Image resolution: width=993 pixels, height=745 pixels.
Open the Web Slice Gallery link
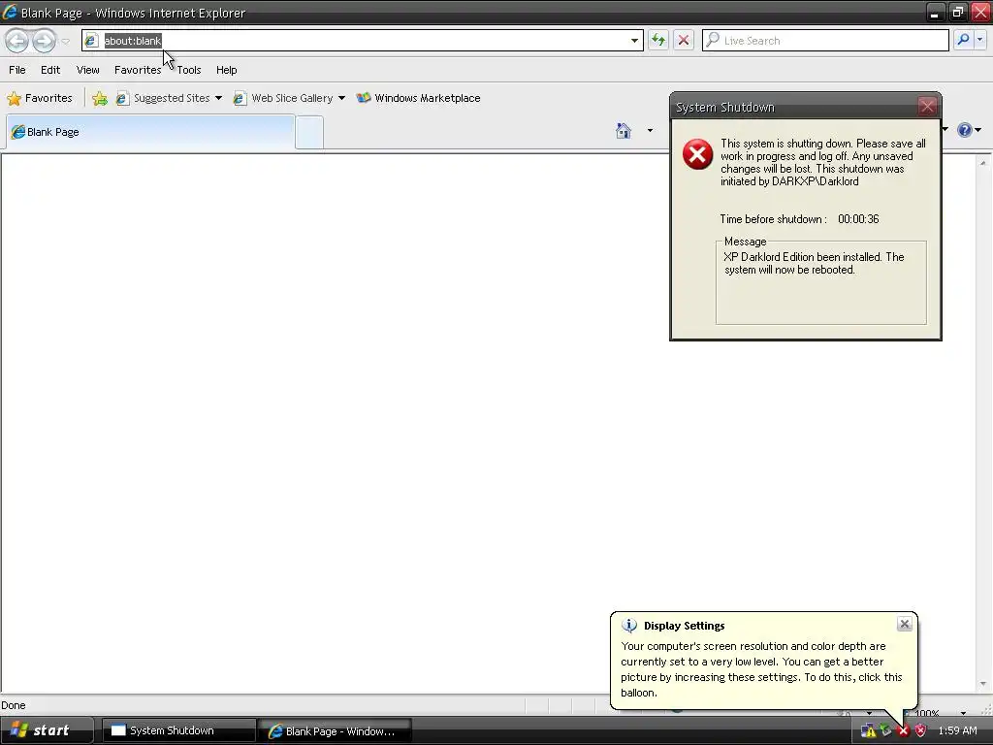(x=284, y=98)
